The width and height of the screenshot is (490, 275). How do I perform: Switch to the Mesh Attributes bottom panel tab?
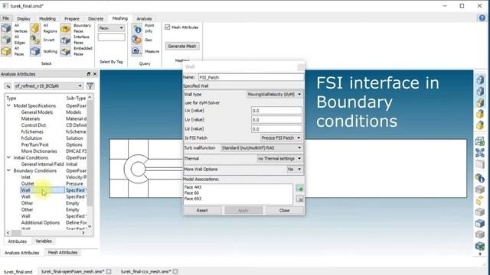63,253
